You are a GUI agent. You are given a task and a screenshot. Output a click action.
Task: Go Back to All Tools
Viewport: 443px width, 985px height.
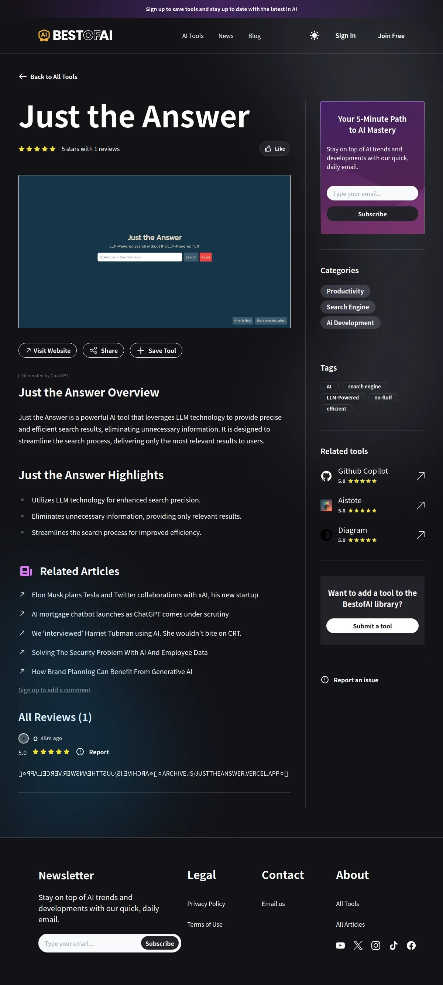click(48, 77)
